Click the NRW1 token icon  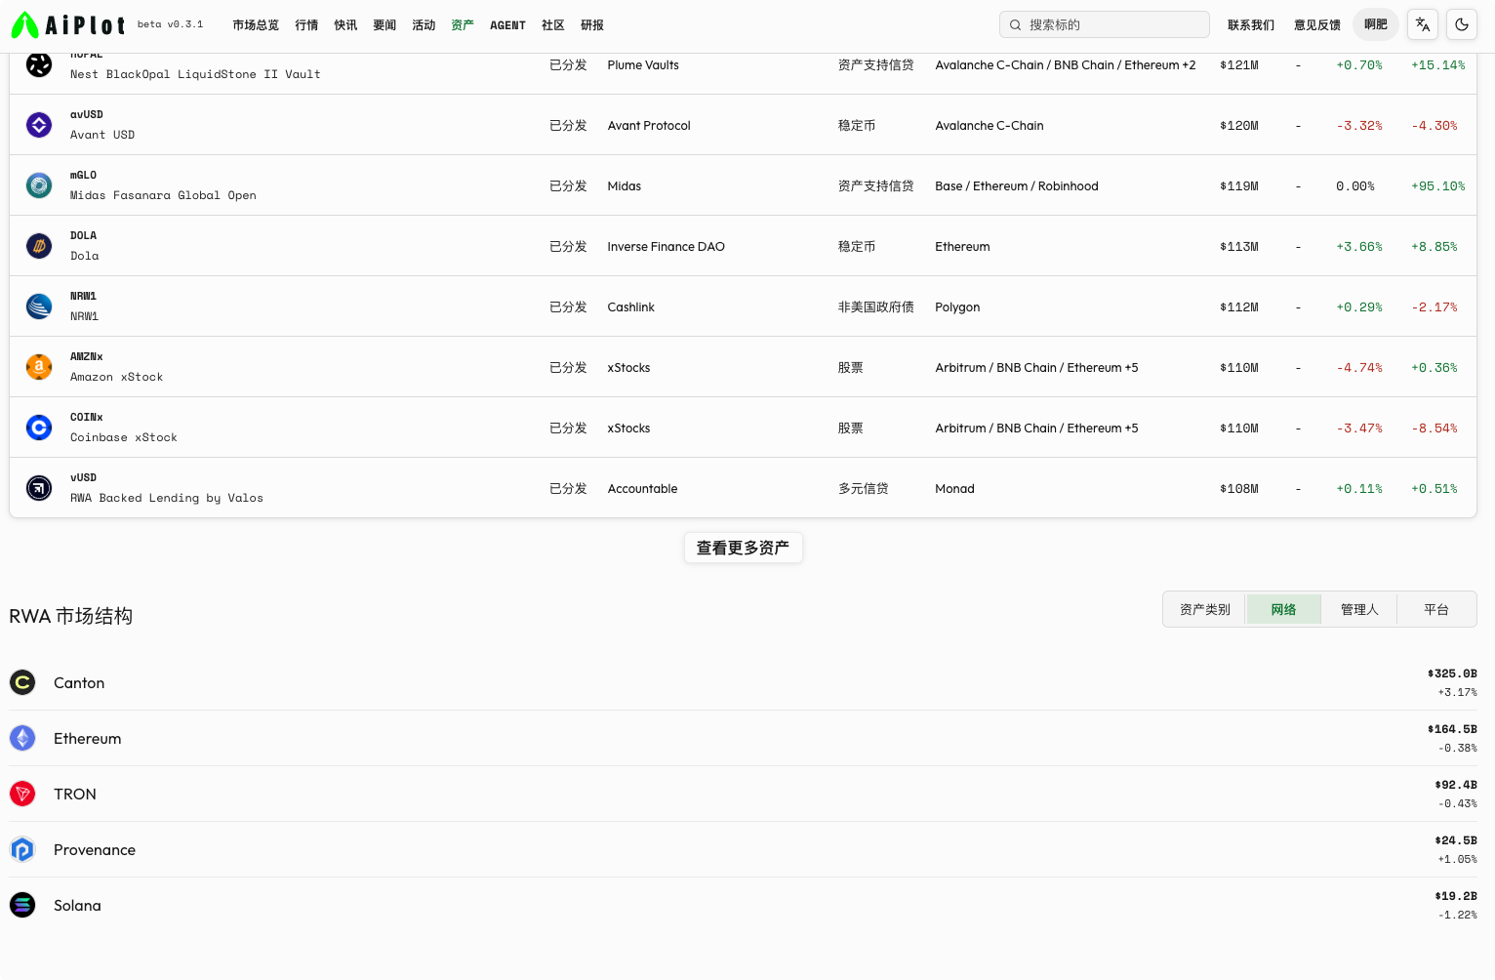coord(39,306)
